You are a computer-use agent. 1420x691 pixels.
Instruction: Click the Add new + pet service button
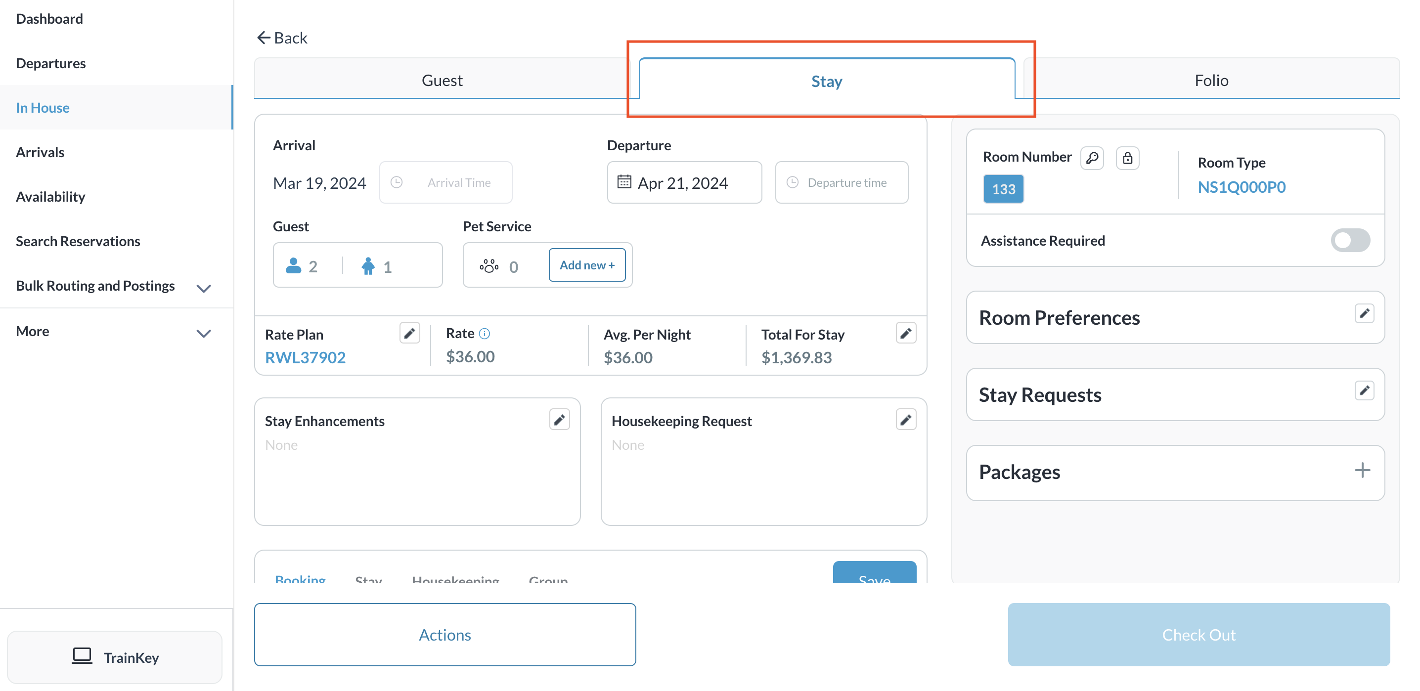click(586, 265)
